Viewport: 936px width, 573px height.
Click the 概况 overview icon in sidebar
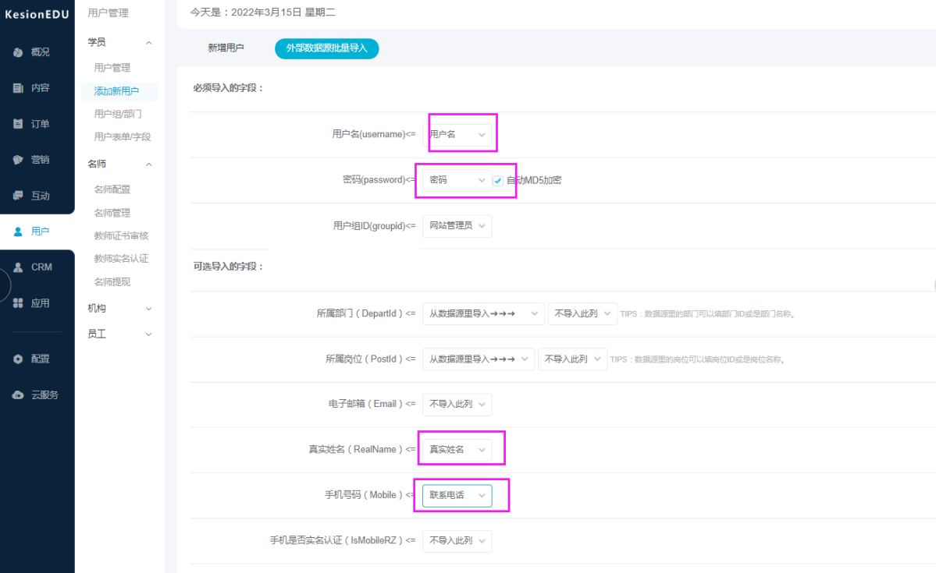tap(18, 52)
